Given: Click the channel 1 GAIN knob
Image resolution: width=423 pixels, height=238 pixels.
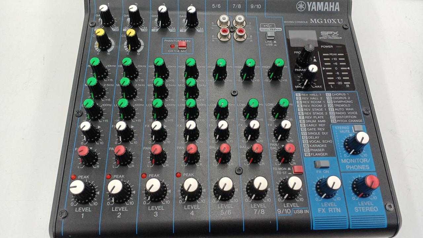Looking at the screenshot, I should 106,15.
